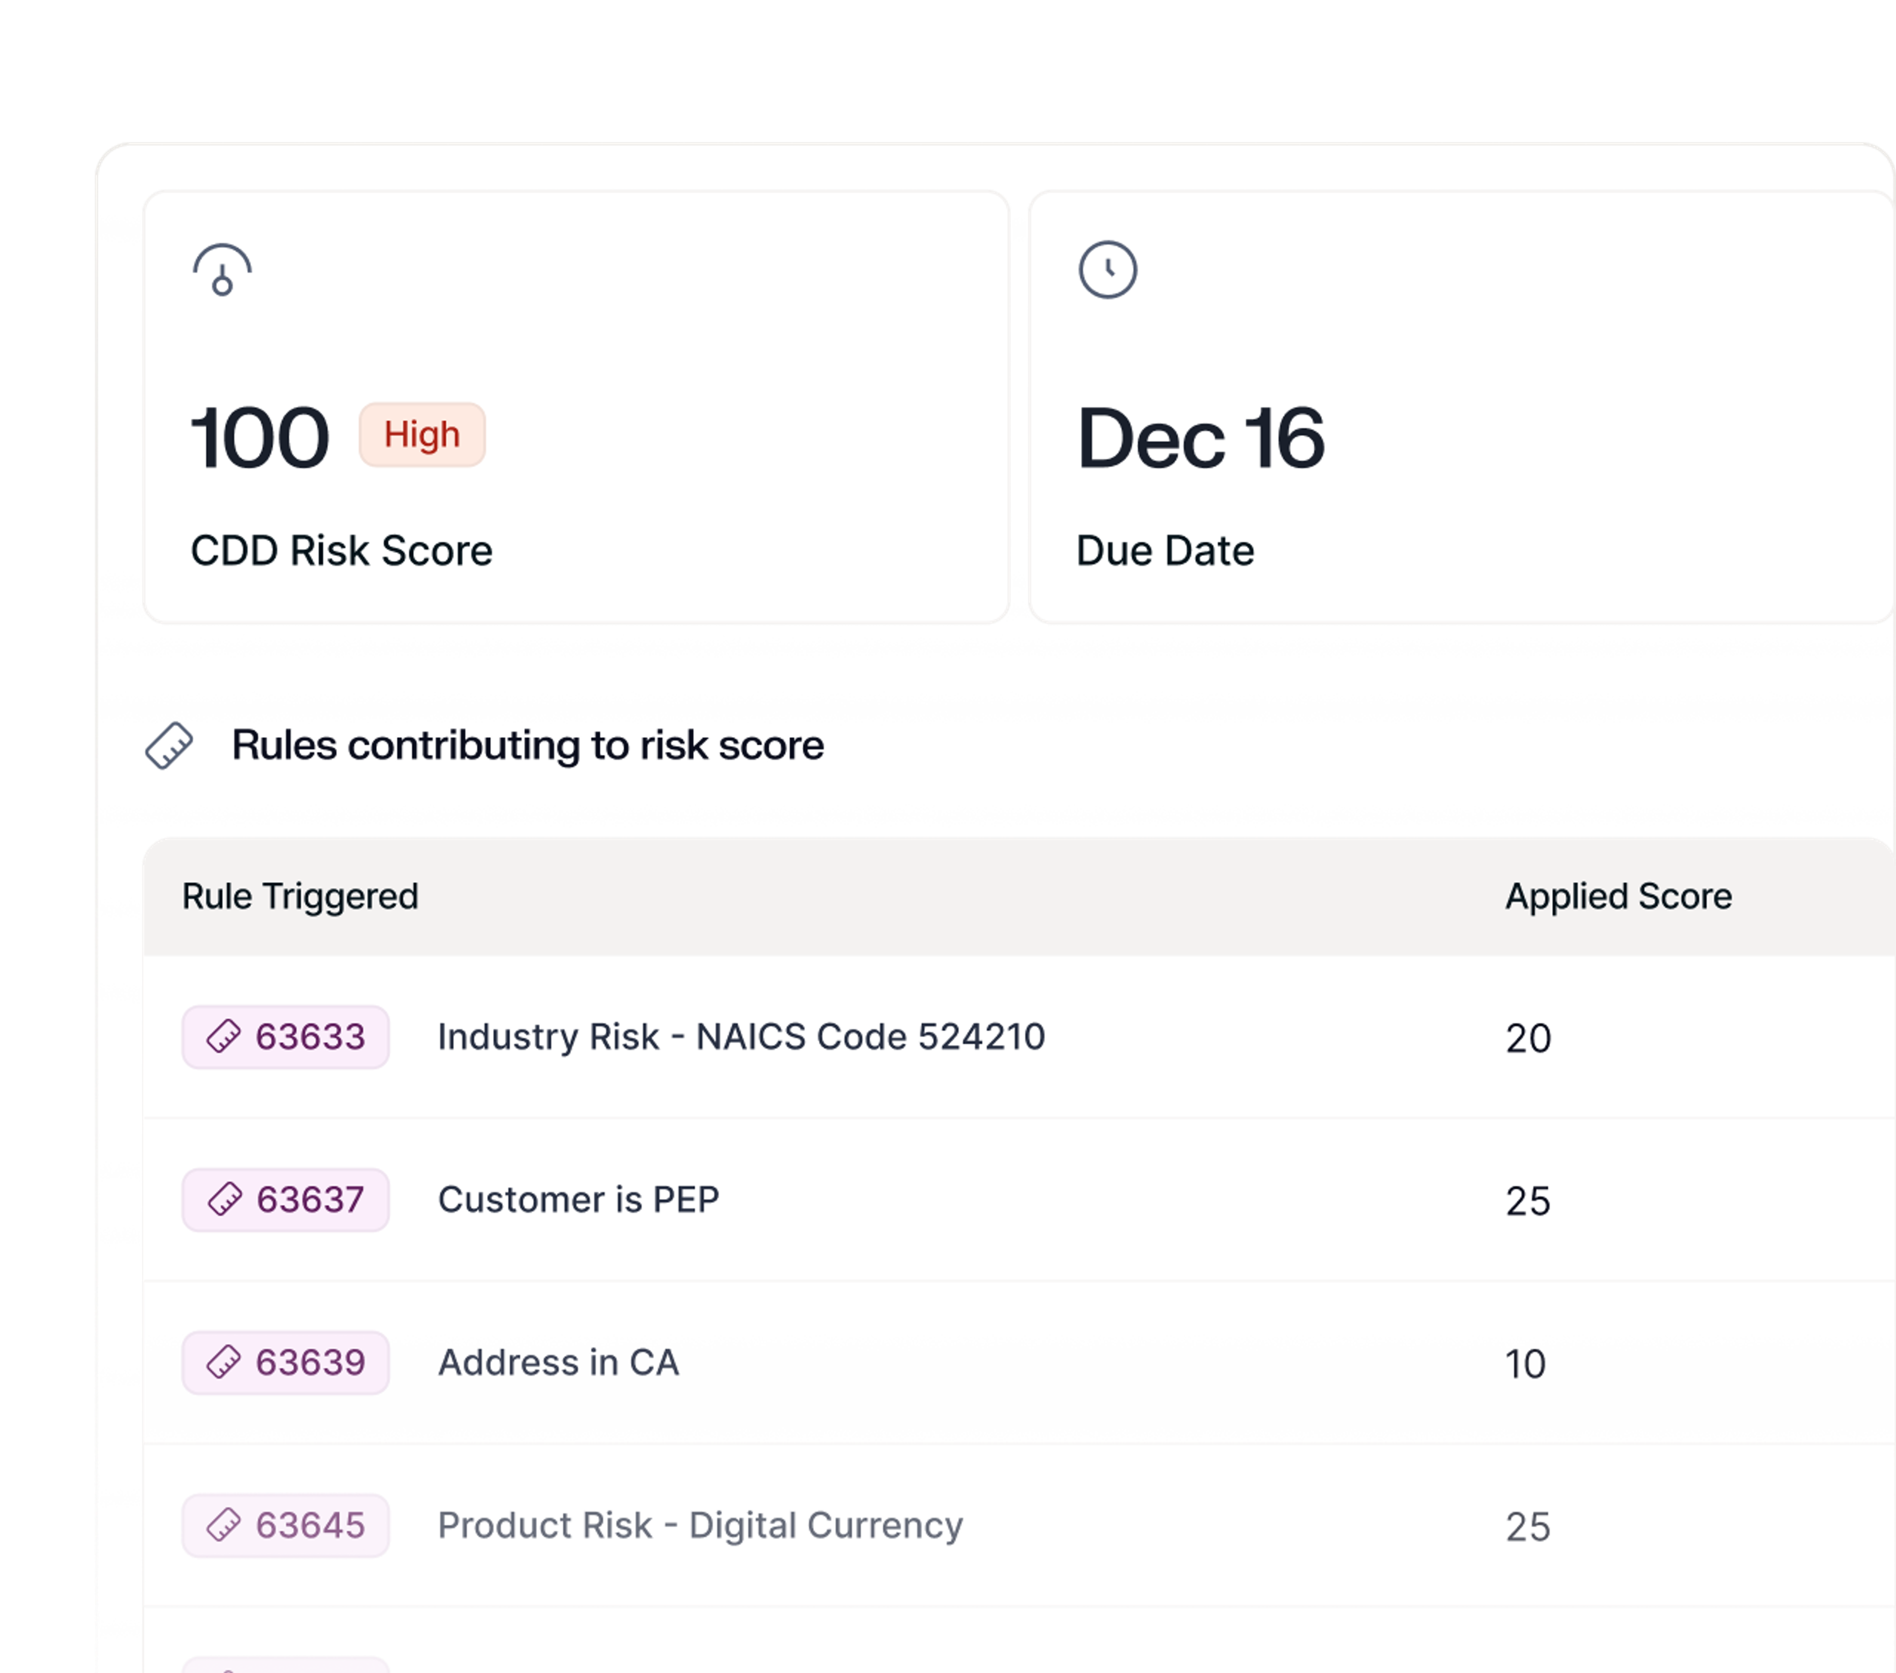Click the ruler icon in the 63639 tag
The width and height of the screenshot is (1896, 1673).
(224, 1362)
